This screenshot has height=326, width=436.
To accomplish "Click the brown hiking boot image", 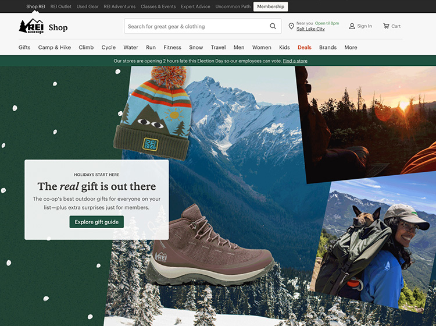I will tap(210, 246).
